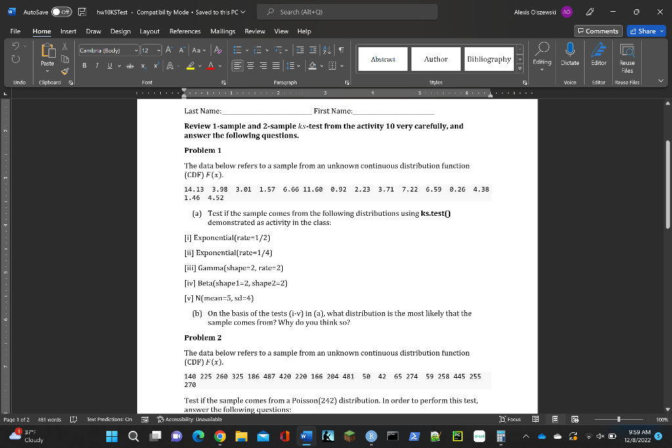This screenshot has width=672, height=448.
Task: Select the Format Painter brush
Action: tap(65, 71)
